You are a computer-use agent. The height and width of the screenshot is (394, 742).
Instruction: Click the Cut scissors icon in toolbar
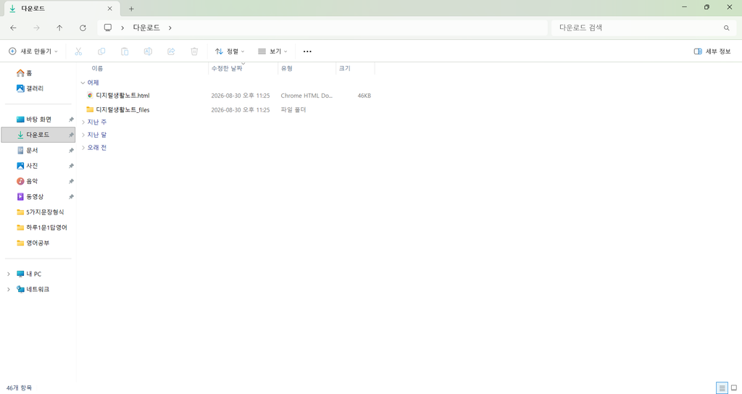[78, 51]
